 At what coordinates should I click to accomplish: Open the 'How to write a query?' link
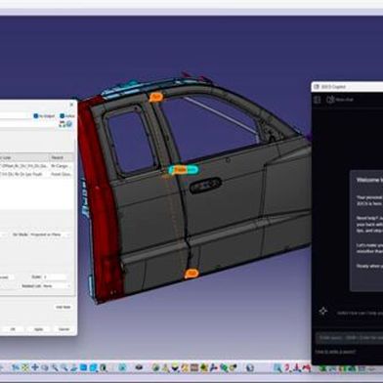(x=335, y=352)
